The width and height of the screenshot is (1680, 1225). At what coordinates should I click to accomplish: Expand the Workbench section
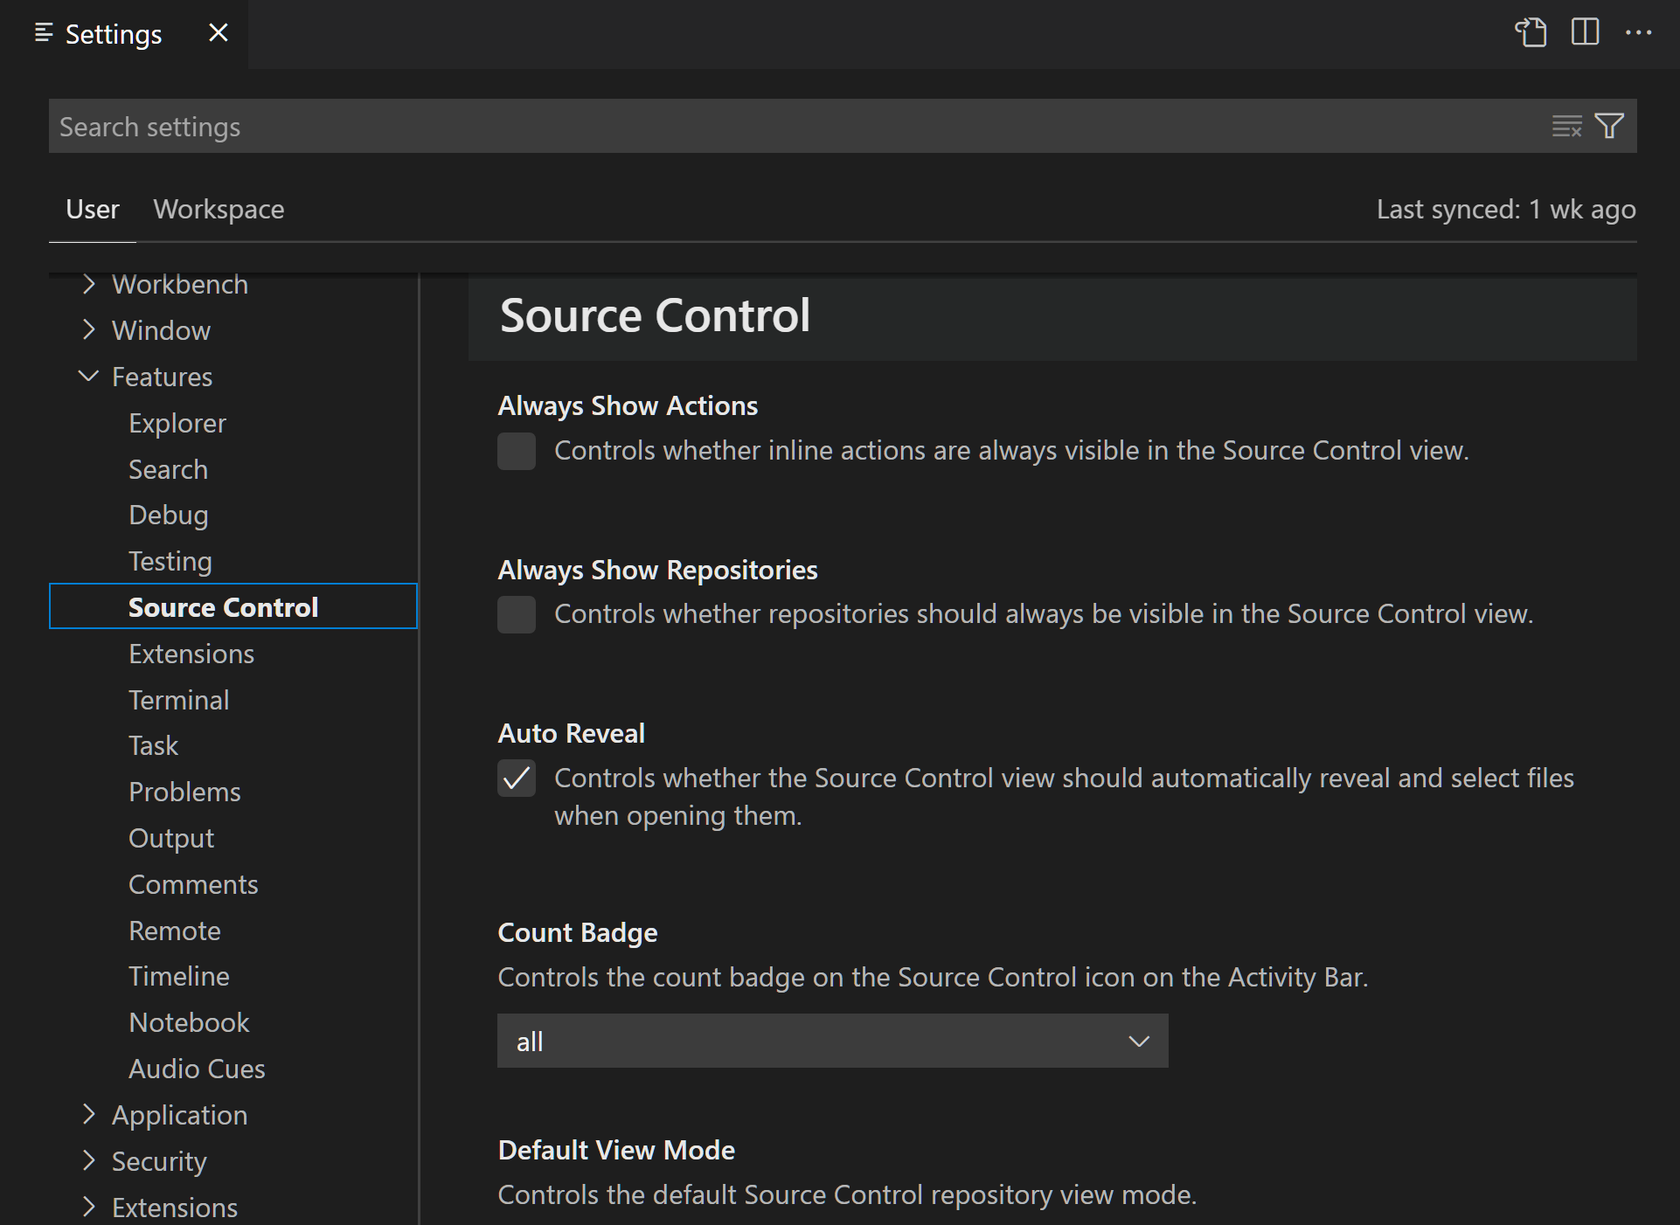click(x=87, y=284)
